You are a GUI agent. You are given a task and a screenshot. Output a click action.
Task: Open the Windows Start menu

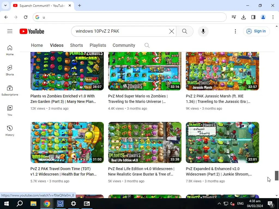tap(7, 204)
